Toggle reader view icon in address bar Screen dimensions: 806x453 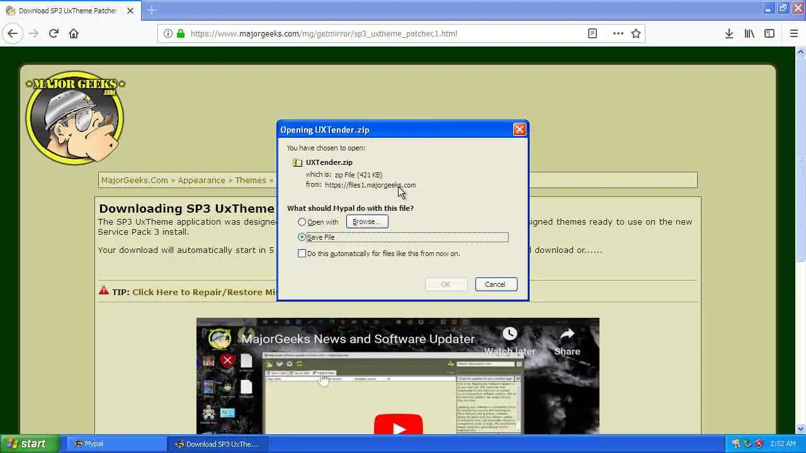(593, 33)
